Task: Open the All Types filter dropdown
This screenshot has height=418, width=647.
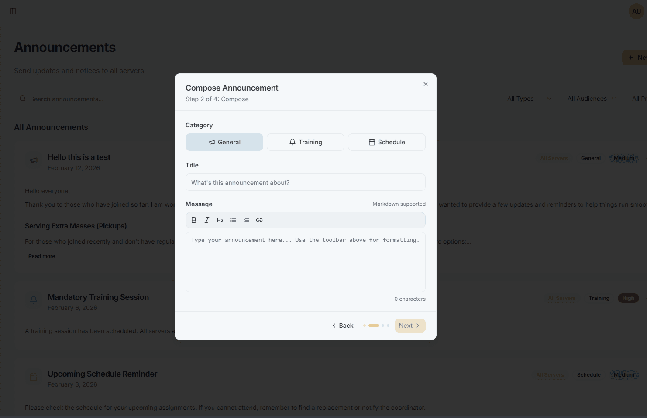Action: 529,99
